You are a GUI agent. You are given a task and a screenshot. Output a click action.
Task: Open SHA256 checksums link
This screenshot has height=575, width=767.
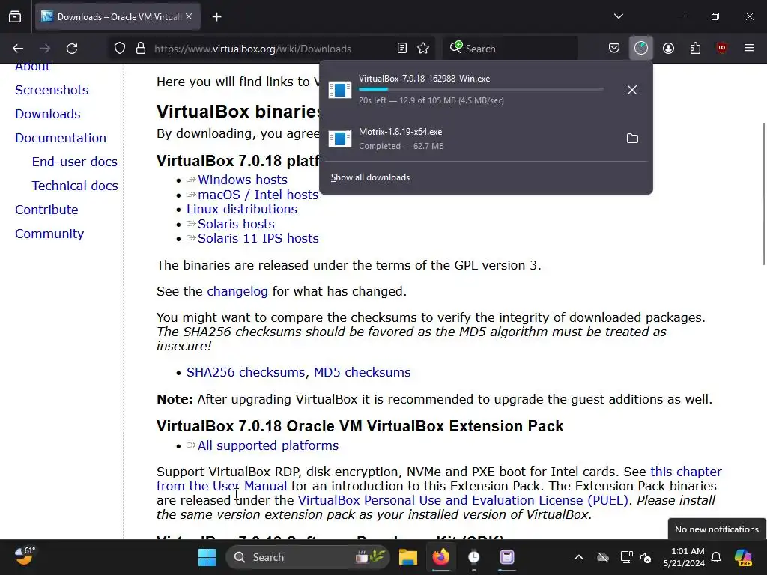pos(246,372)
